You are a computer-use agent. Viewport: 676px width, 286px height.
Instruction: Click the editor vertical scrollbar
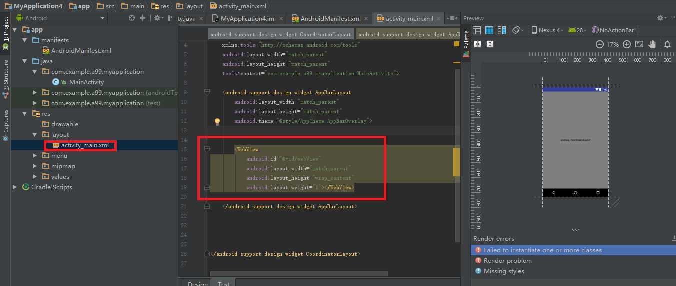pos(457,155)
